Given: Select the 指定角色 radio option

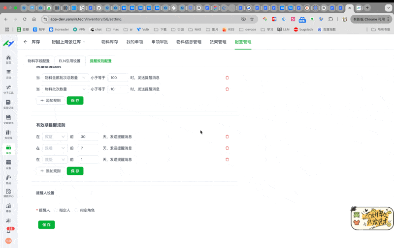Looking at the screenshot, I should click(x=76, y=210).
